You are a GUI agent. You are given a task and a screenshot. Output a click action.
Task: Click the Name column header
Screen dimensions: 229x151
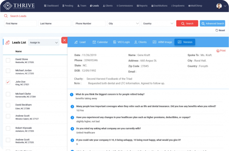(18, 51)
